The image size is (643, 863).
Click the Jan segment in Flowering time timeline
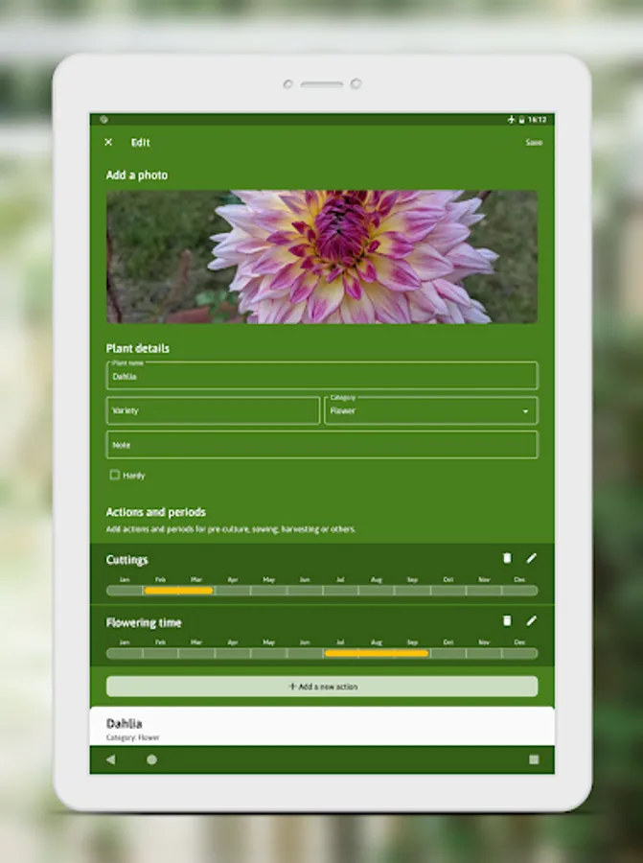pyautogui.click(x=125, y=653)
